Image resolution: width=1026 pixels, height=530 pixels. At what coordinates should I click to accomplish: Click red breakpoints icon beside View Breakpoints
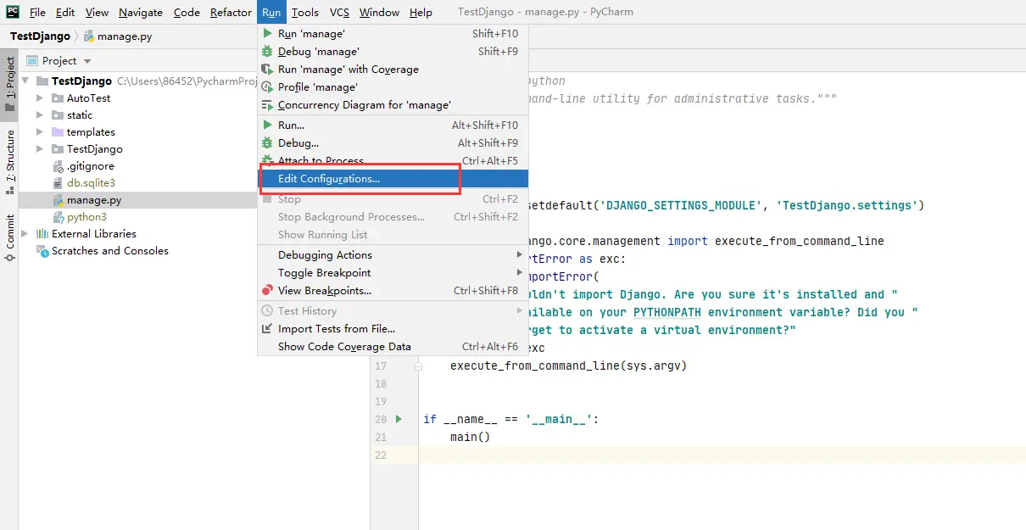(x=268, y=290)
